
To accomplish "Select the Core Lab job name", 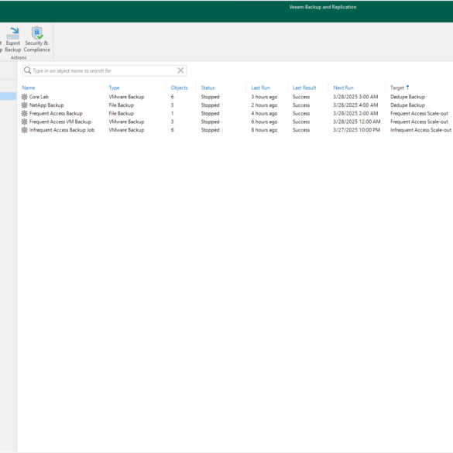I will 39,97.
